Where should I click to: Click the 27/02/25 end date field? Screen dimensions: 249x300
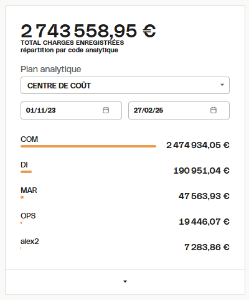(x=179, y=110)
